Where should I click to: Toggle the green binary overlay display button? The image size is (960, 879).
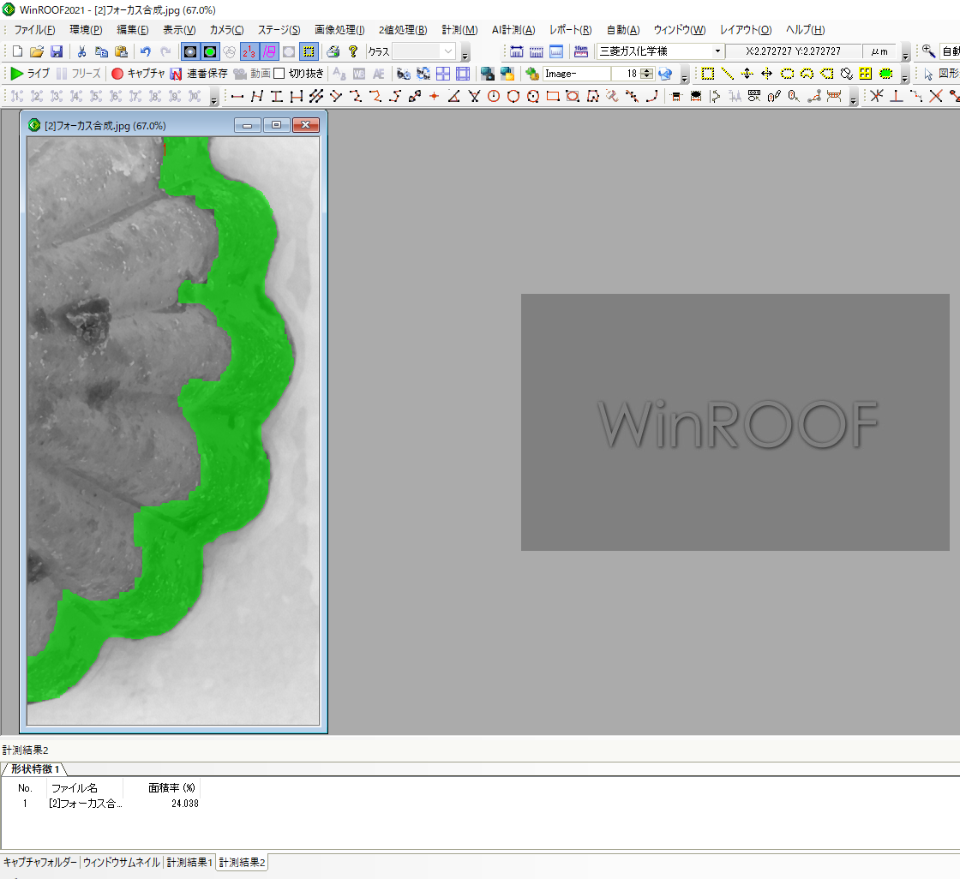coord(209,51)
